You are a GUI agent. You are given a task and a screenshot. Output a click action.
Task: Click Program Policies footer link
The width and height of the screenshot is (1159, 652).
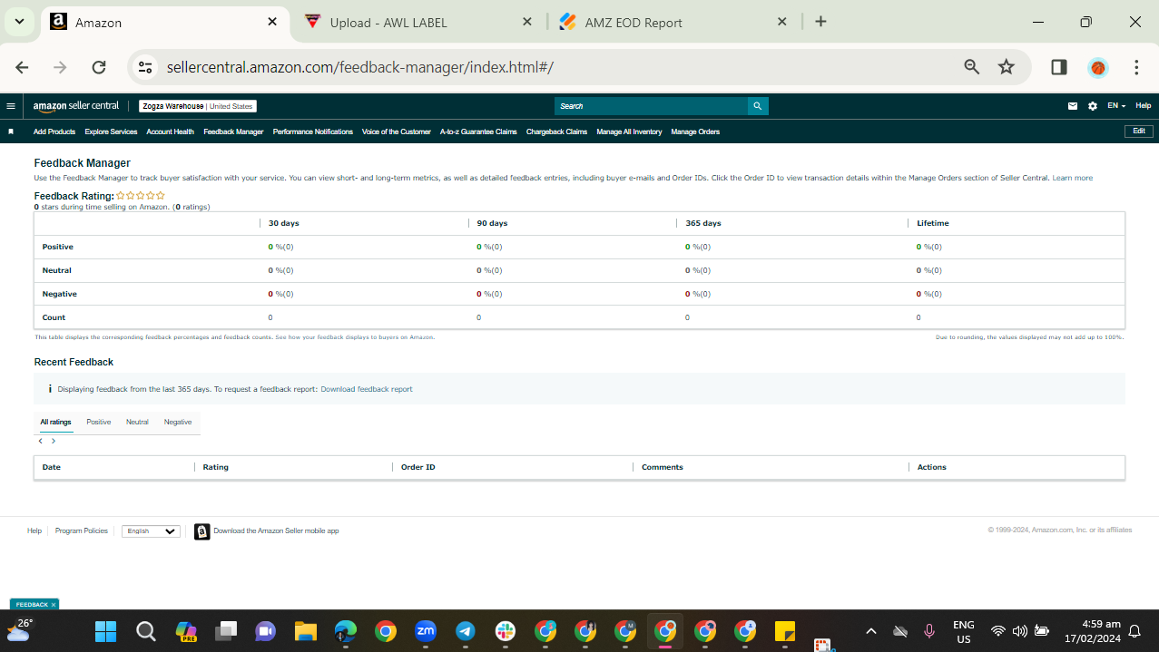click(82, 531)
